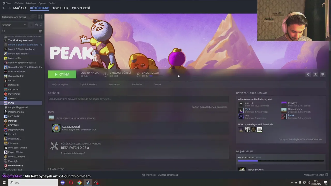Open Discord from Windows taskbar
Screen dimensions: 331x186
click(x=62, y=183)
